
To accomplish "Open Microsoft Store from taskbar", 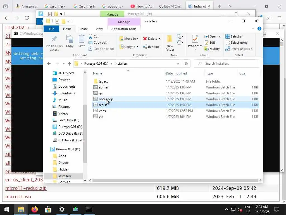I will tap(48, 209).
